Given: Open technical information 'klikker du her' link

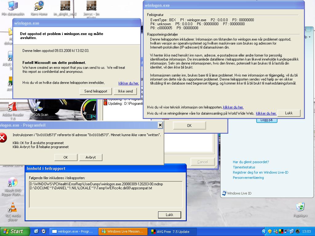Looking at the screenshot, I should coord(233,107).
